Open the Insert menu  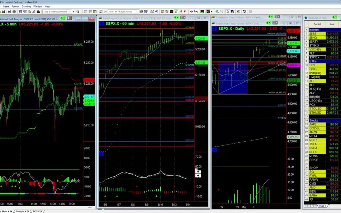click(x=6, y=7)
